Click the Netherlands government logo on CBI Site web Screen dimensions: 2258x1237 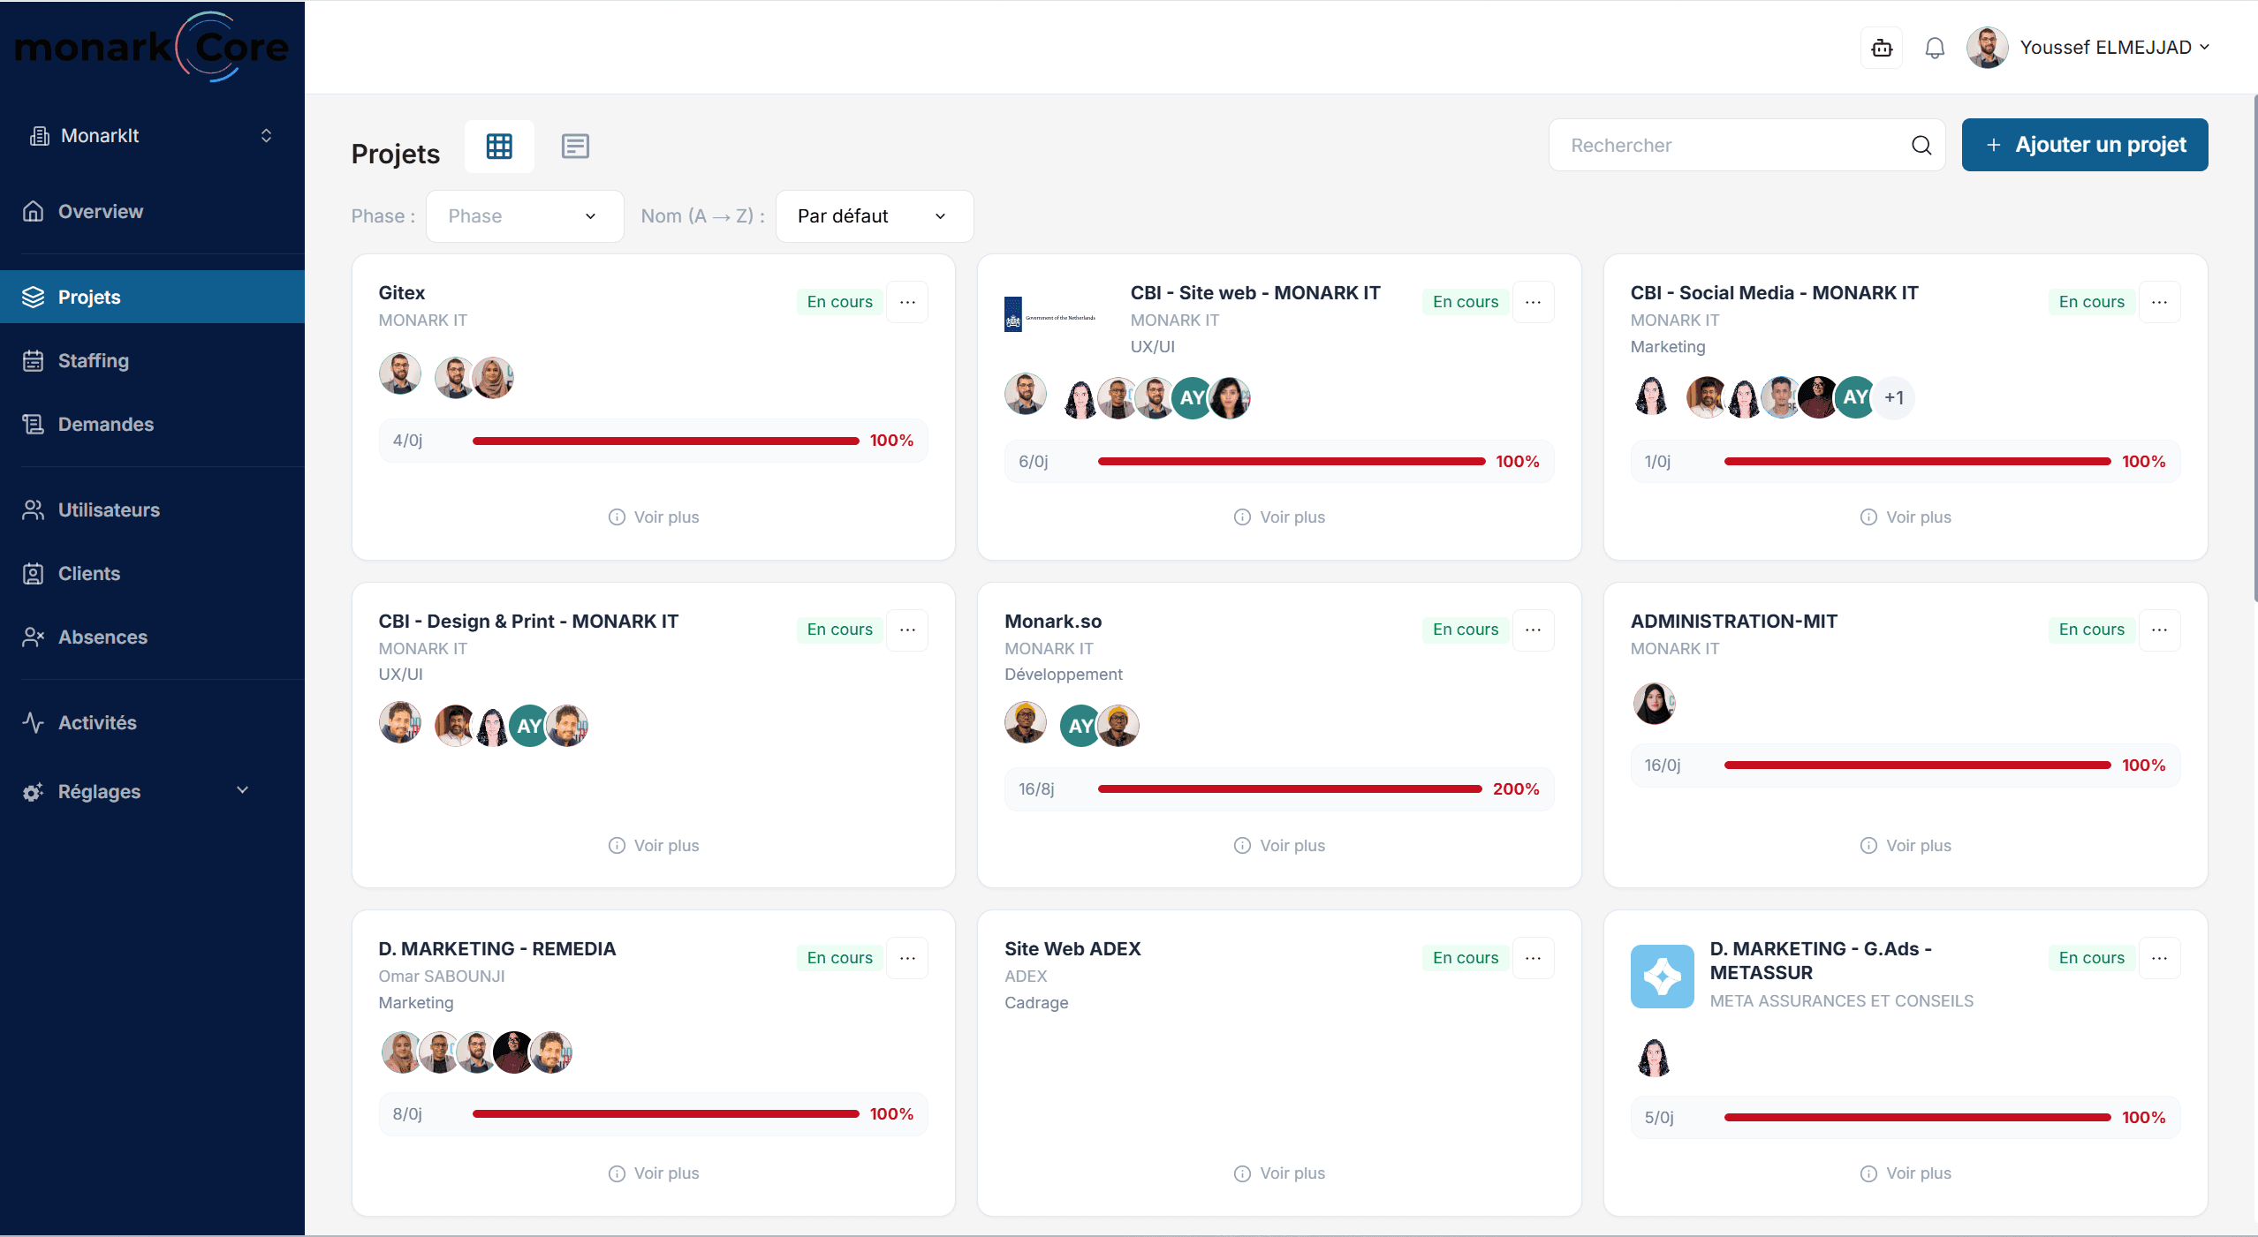1051,315
